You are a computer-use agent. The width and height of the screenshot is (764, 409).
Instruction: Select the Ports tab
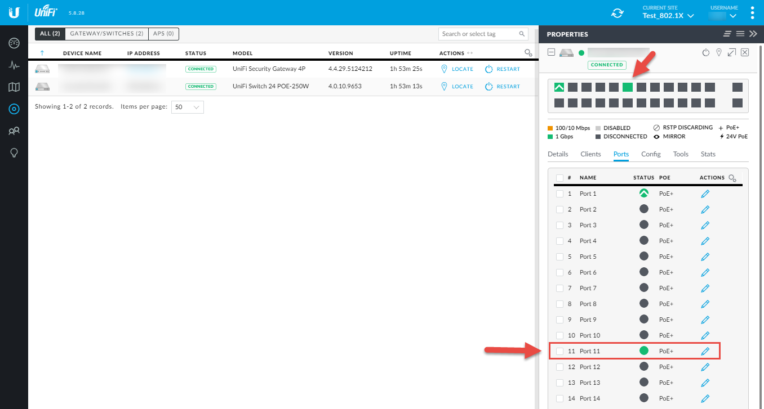[621, 154]
